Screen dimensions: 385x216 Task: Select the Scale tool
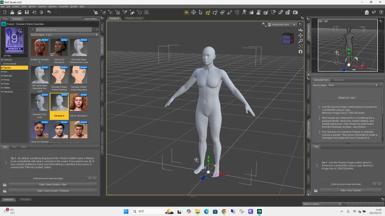click(230, 12)
